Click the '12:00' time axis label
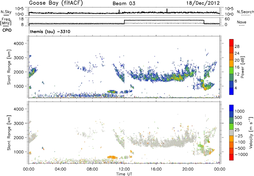 [x=124, y=169]
